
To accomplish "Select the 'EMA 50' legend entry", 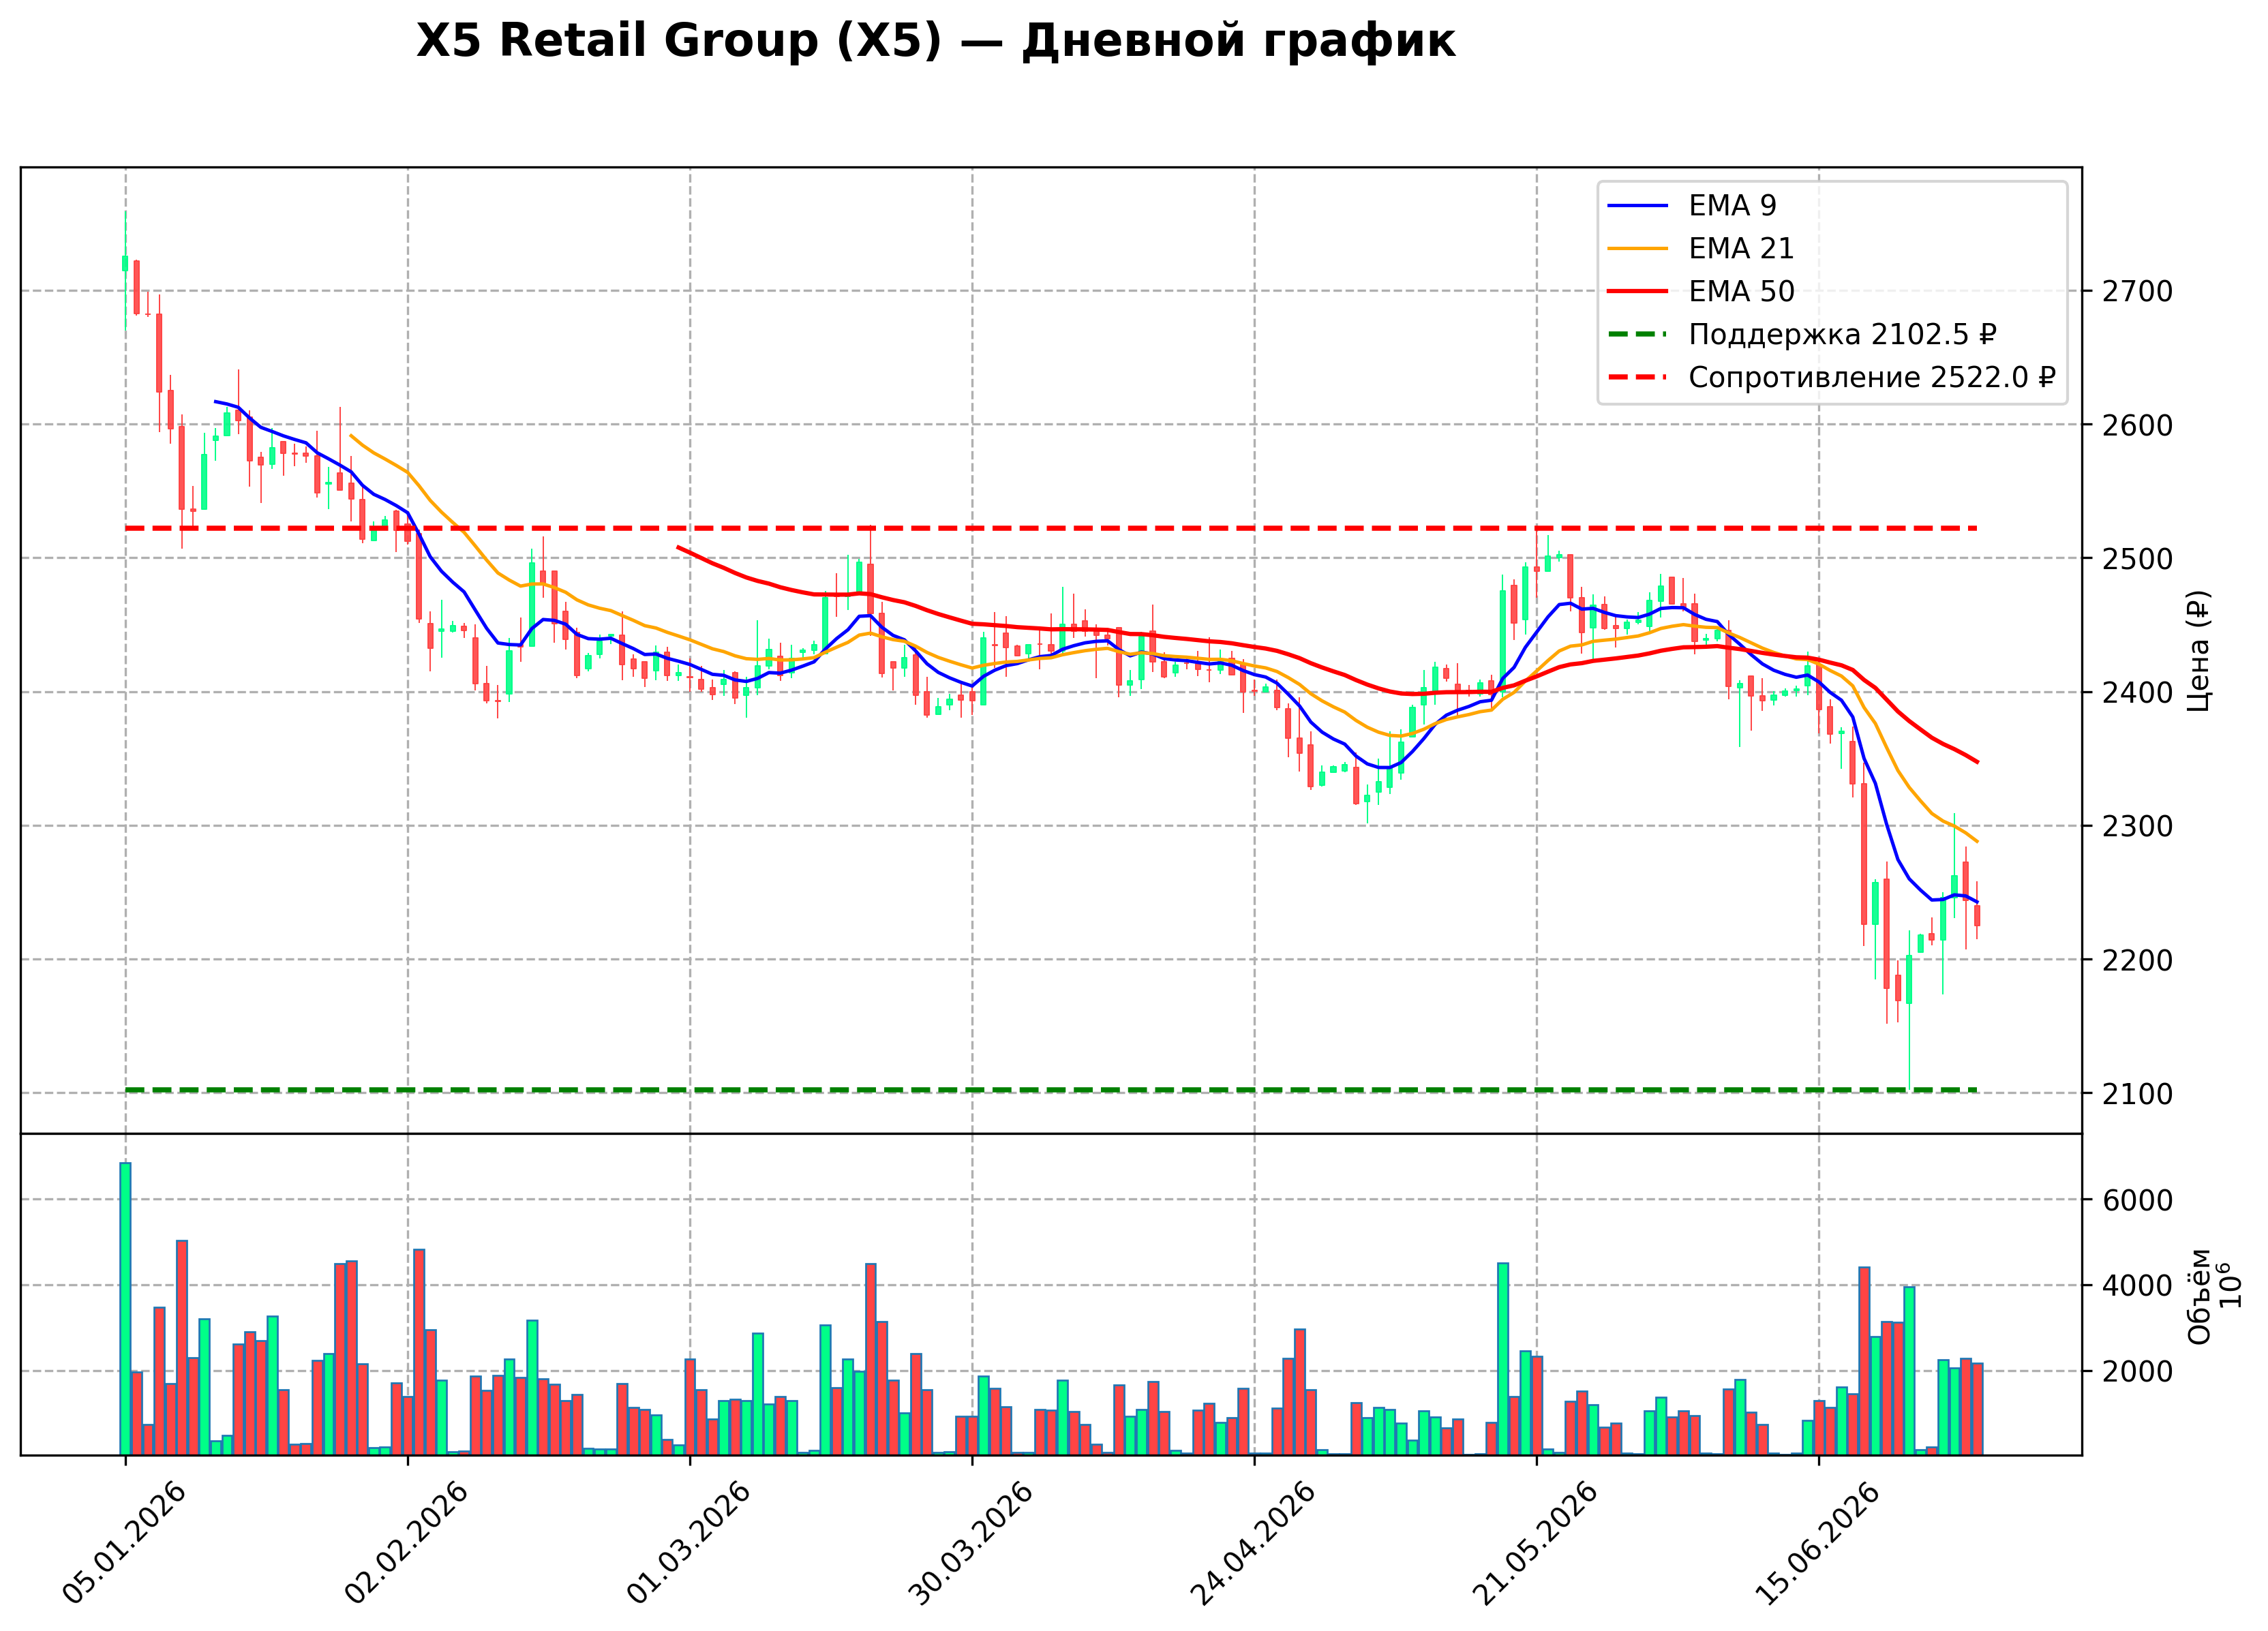I will tap(1741, 292).
